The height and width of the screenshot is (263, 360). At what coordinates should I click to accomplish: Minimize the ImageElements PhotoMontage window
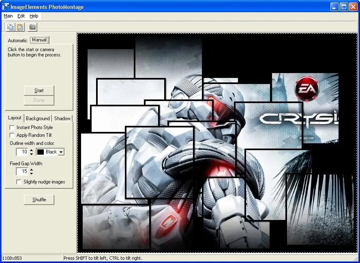[x=334, y=7]
